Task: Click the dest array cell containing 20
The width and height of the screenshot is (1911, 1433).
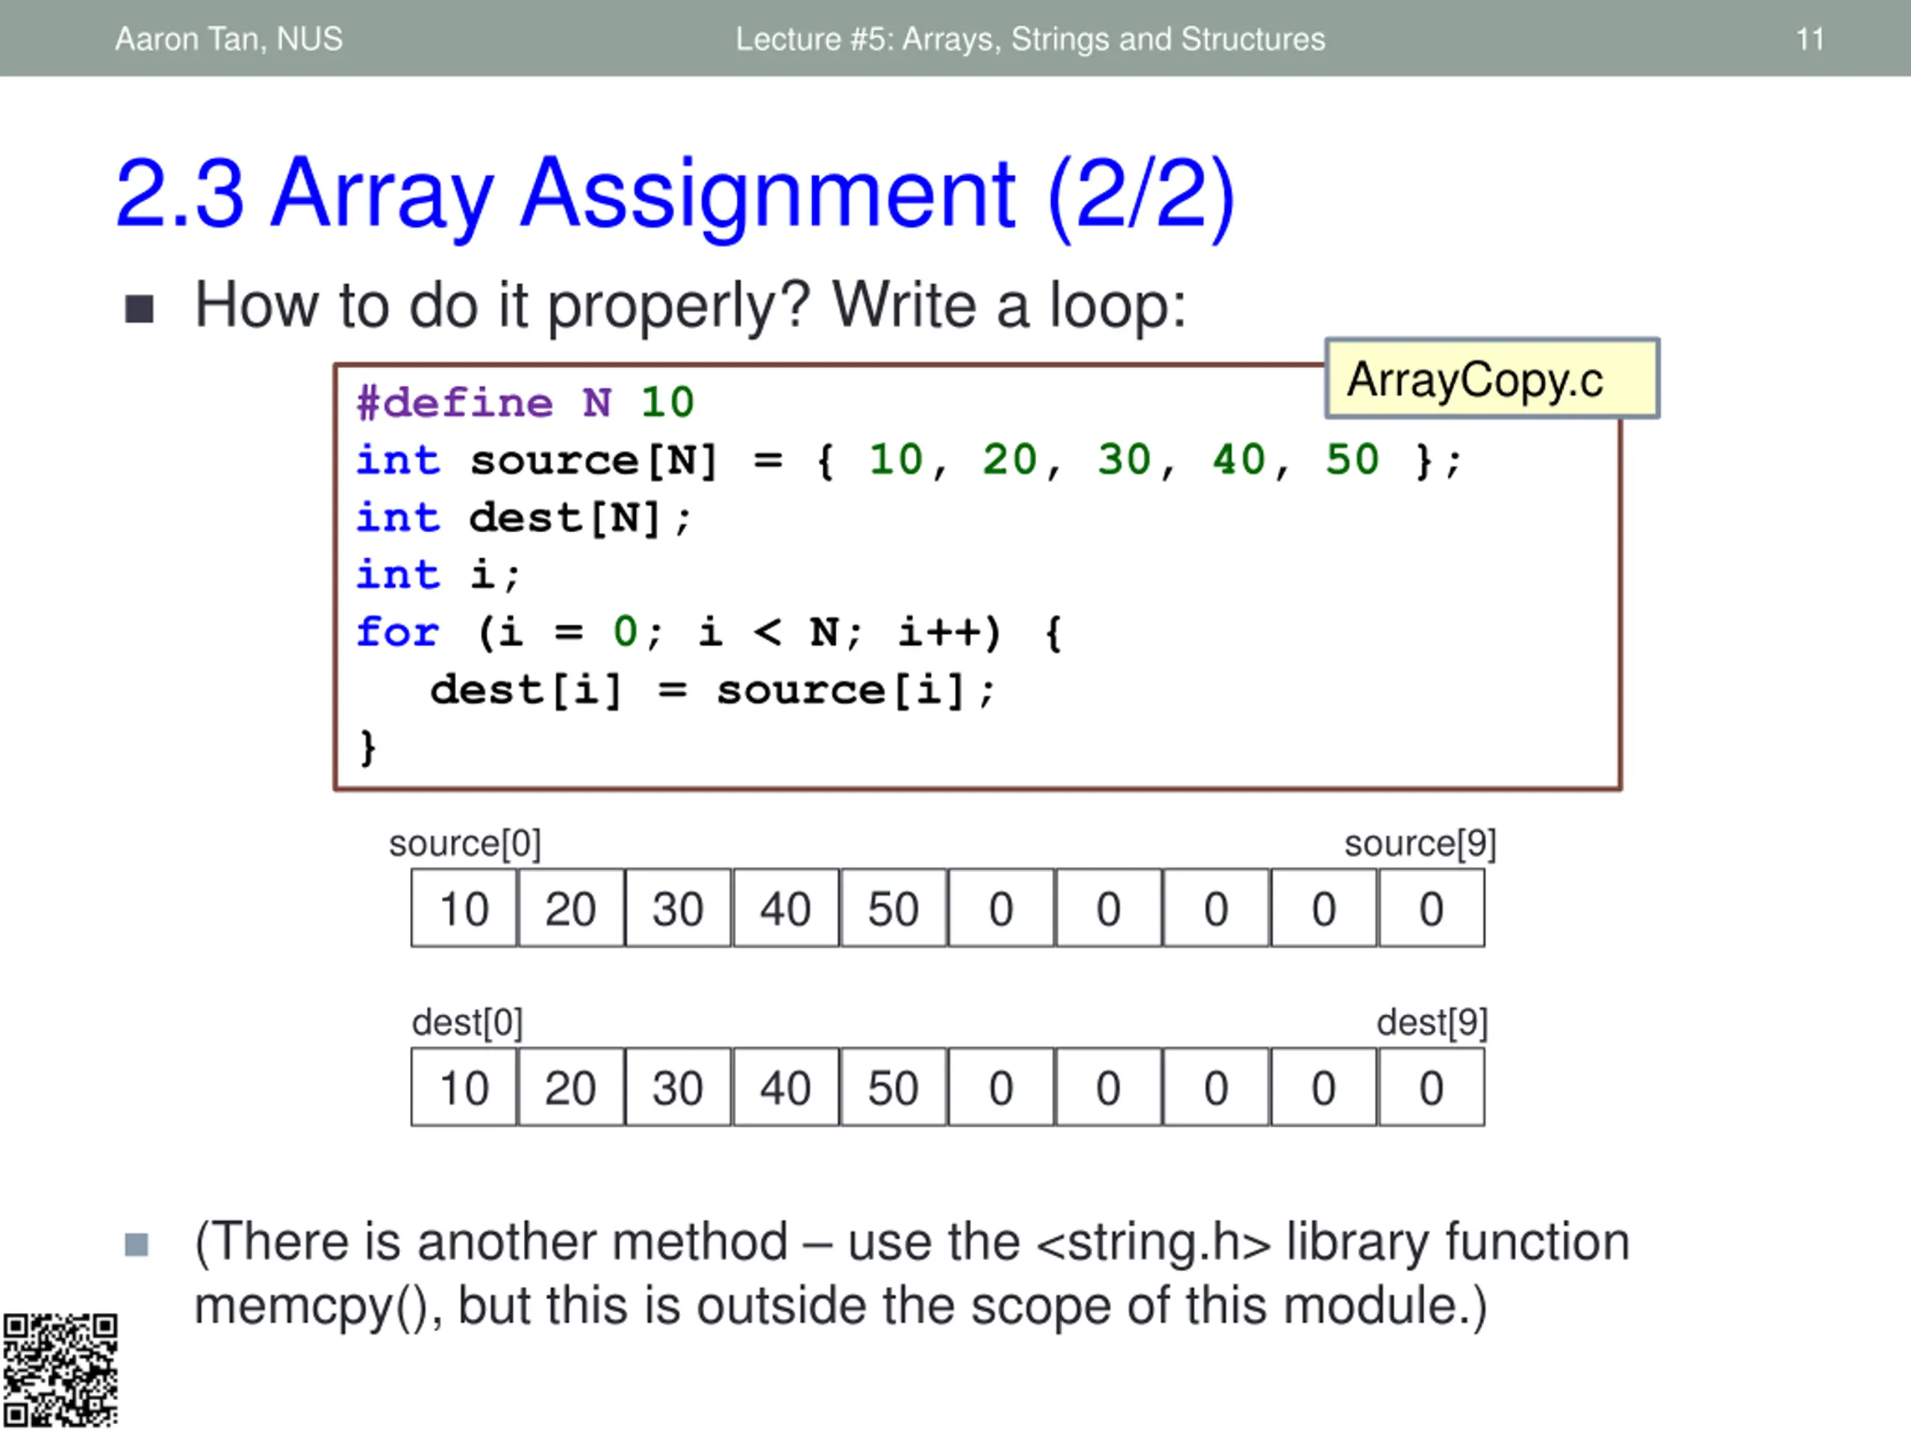Action: click(571, 1087)
